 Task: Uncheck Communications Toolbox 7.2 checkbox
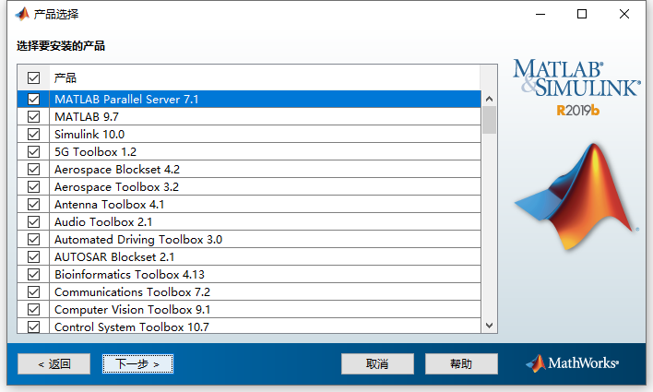[x=34, y=291]
